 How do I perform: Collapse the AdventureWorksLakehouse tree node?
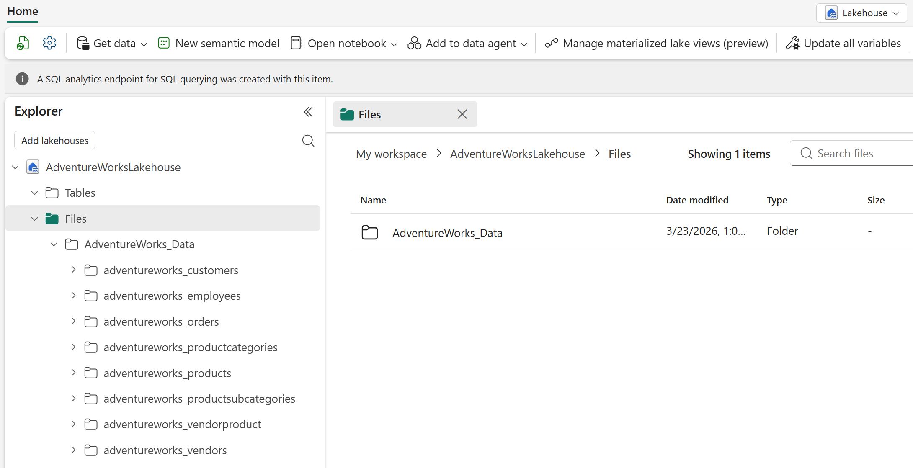pyautogui.click(x=15, y=167)
